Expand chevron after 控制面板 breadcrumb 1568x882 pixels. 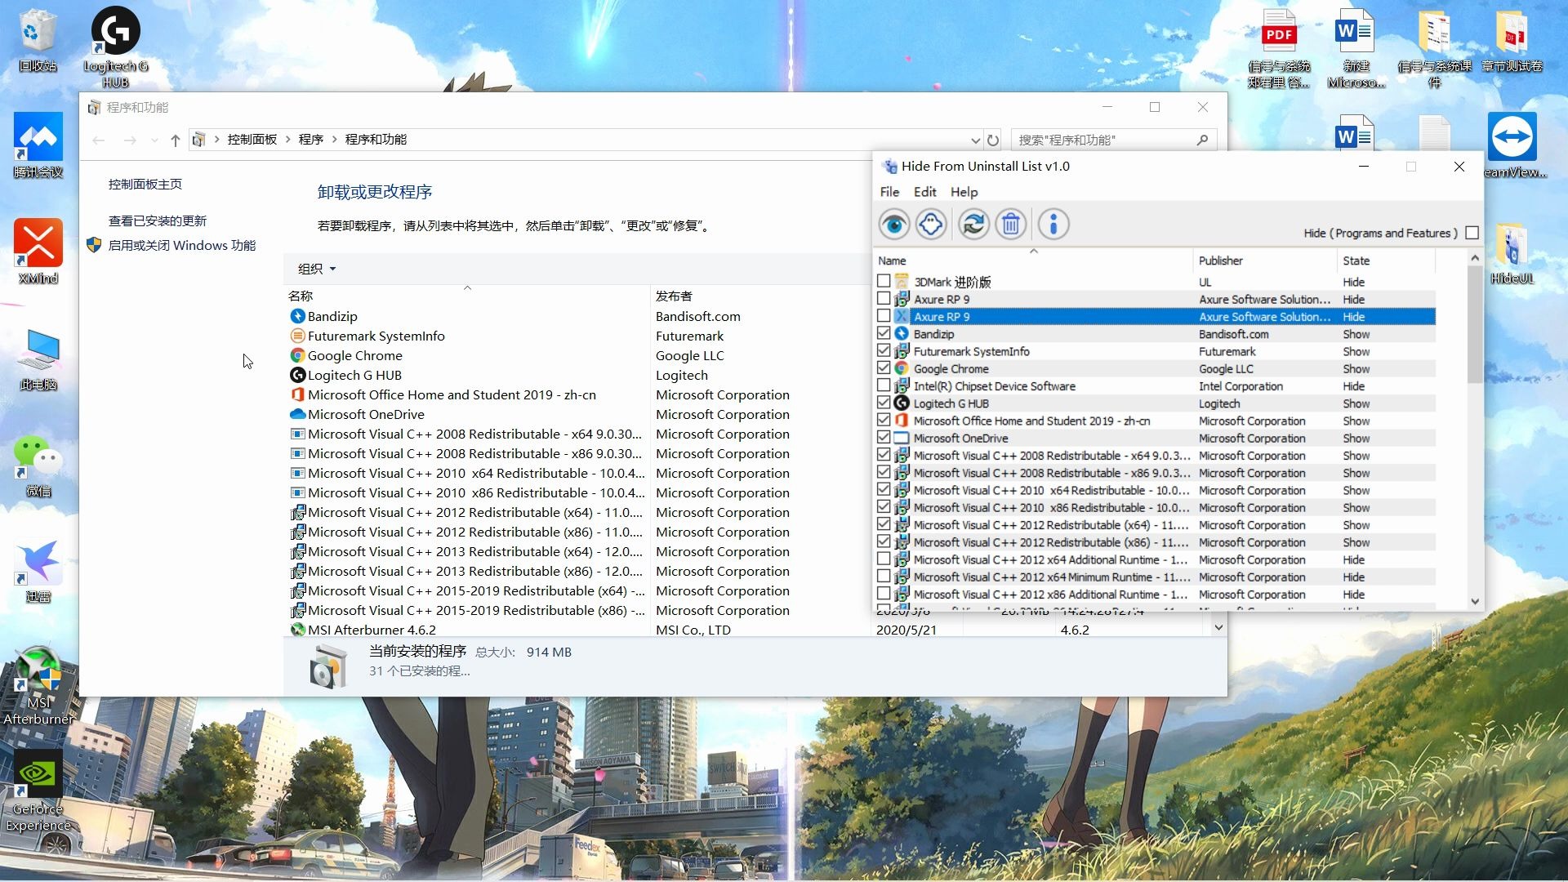[x=288, y=140]
